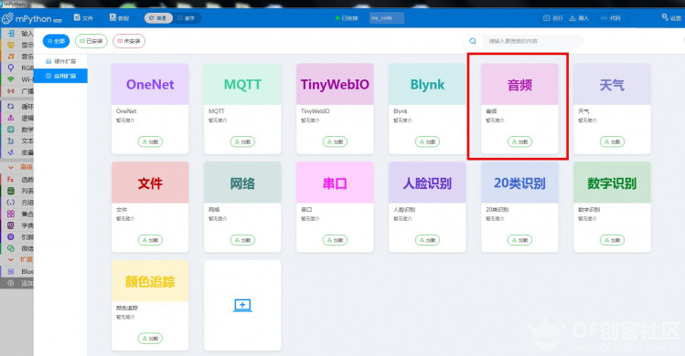Select the 逻辑 logic category icon
The image size is (685, 356).
pos(11,118)
